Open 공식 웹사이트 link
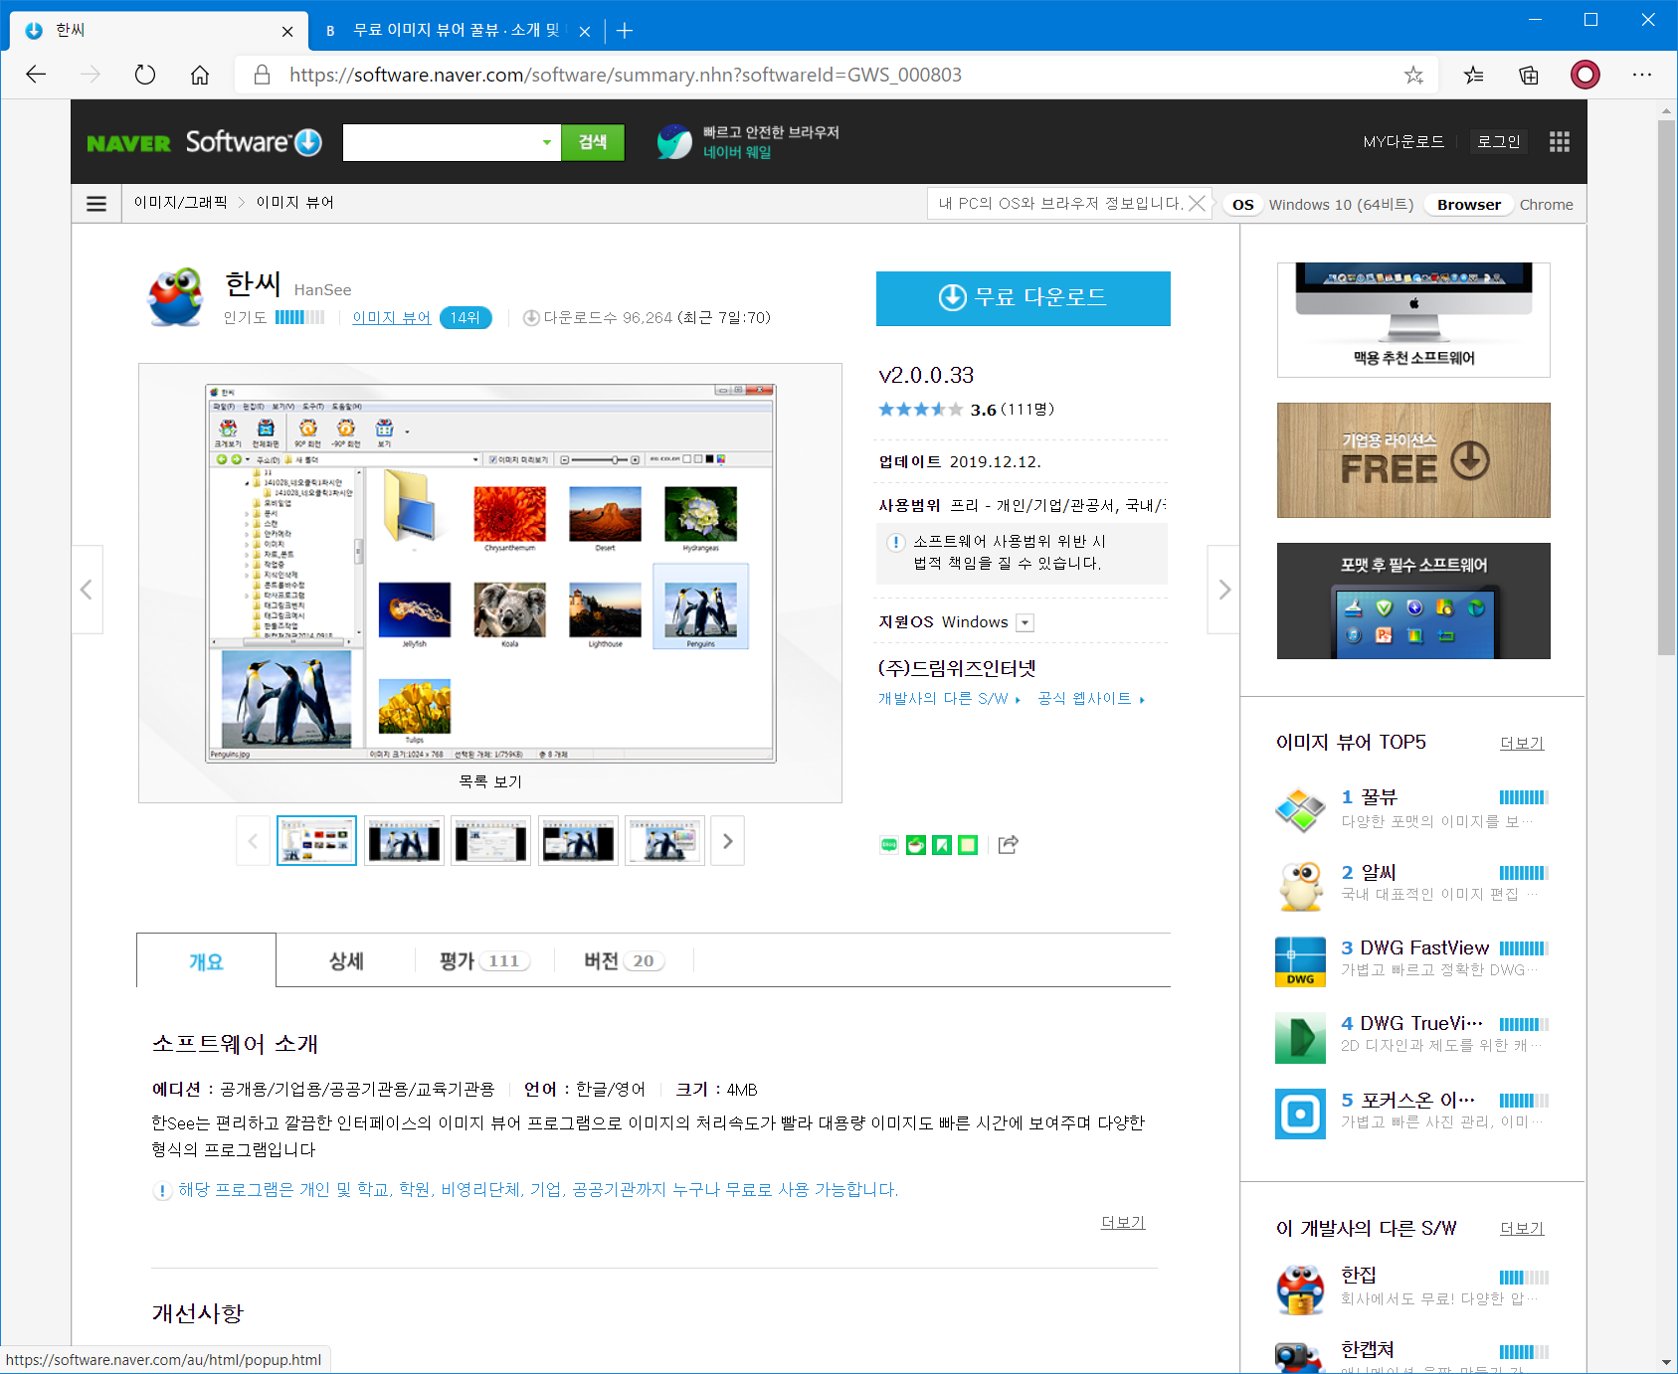The height and width of the screenshot is (1374, 1678). 1091,699
